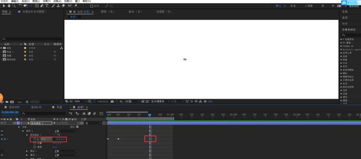Select the Rotation tool
This screenshot has height=159, width=361.
pos(20,5)
